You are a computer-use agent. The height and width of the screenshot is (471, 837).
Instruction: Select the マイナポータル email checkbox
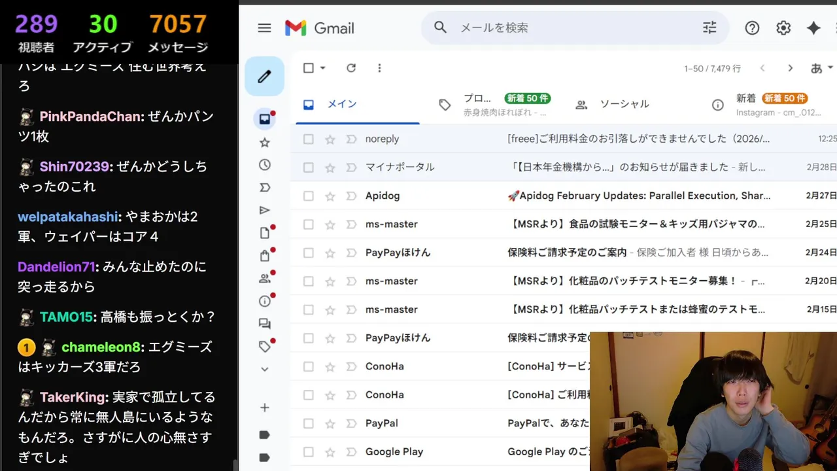309,167
